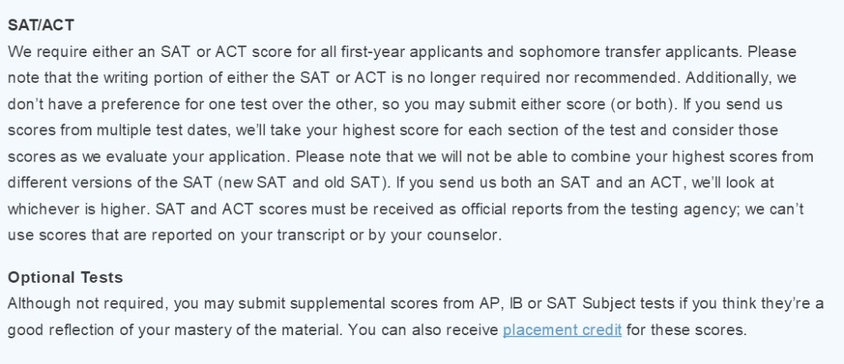The image size is (844, 364).
Task: Open the placement credit link
Action: [x=562, y=330]
